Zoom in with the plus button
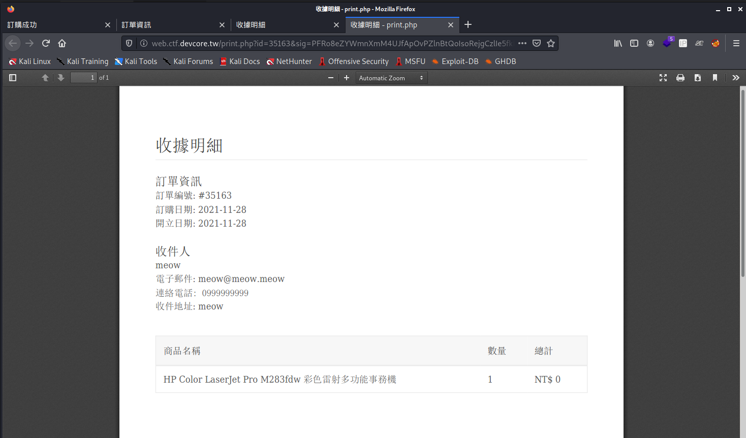Image resolution: width=746 pixels, height=438 pixels. [x=347, y=78]
